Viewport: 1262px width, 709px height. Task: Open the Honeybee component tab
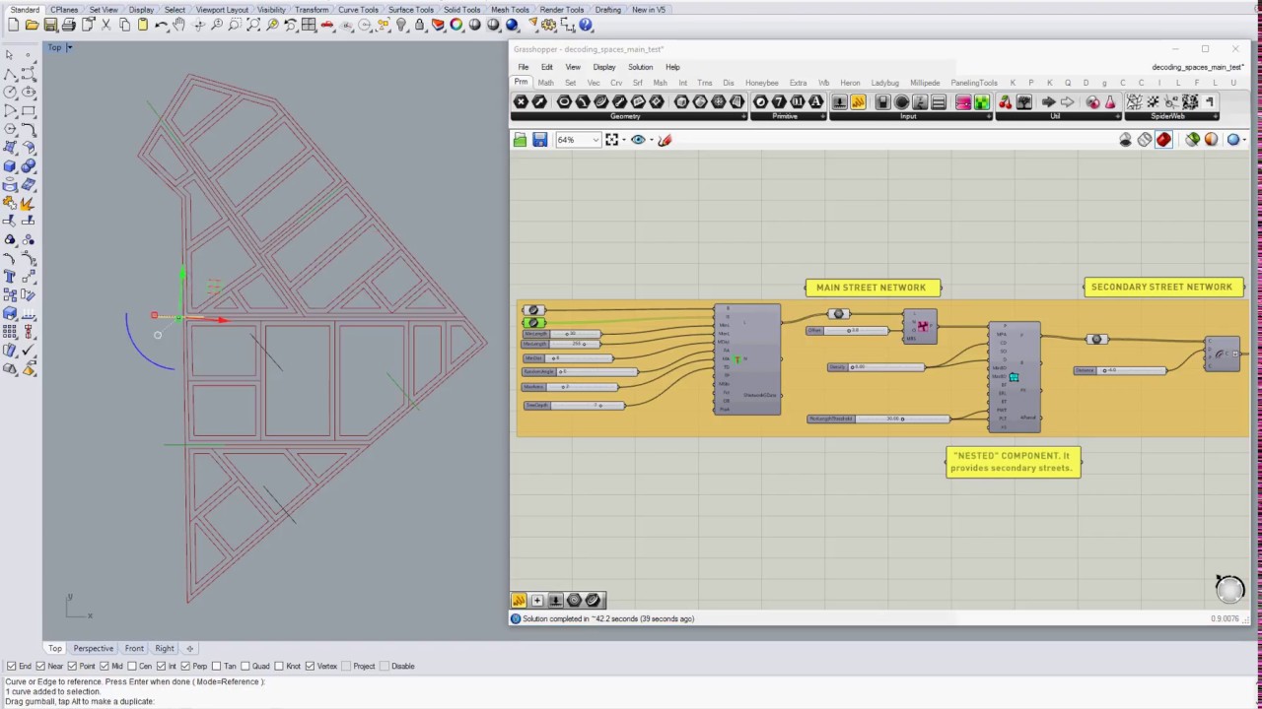[x=761, y=83]
